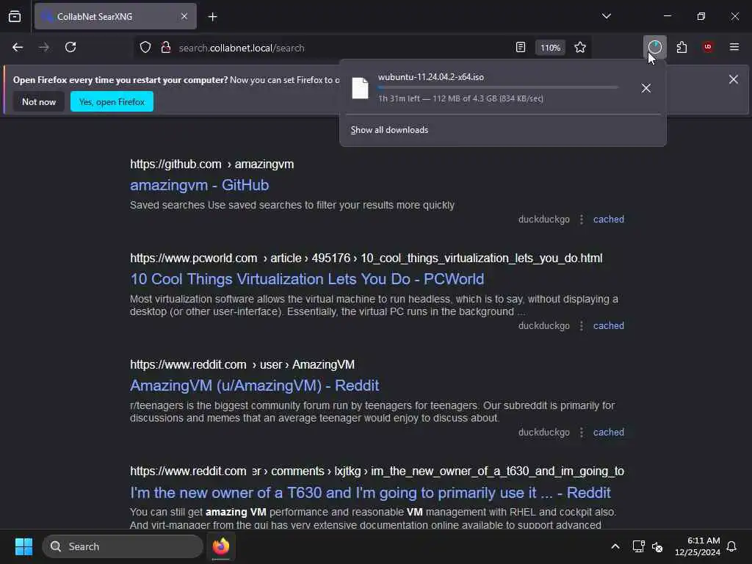Viewport: 752px width, 564px height.
Task: Open a new tab with plus icon
Action: click(x=212, y=17)
